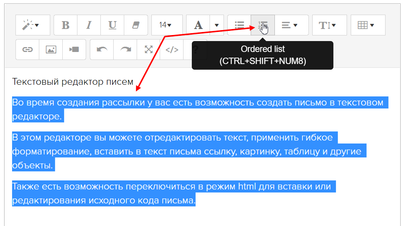Insert a link with the chain icon
Image resolution: width=404 pixels, height=226 pixels.
coord(27,50)
